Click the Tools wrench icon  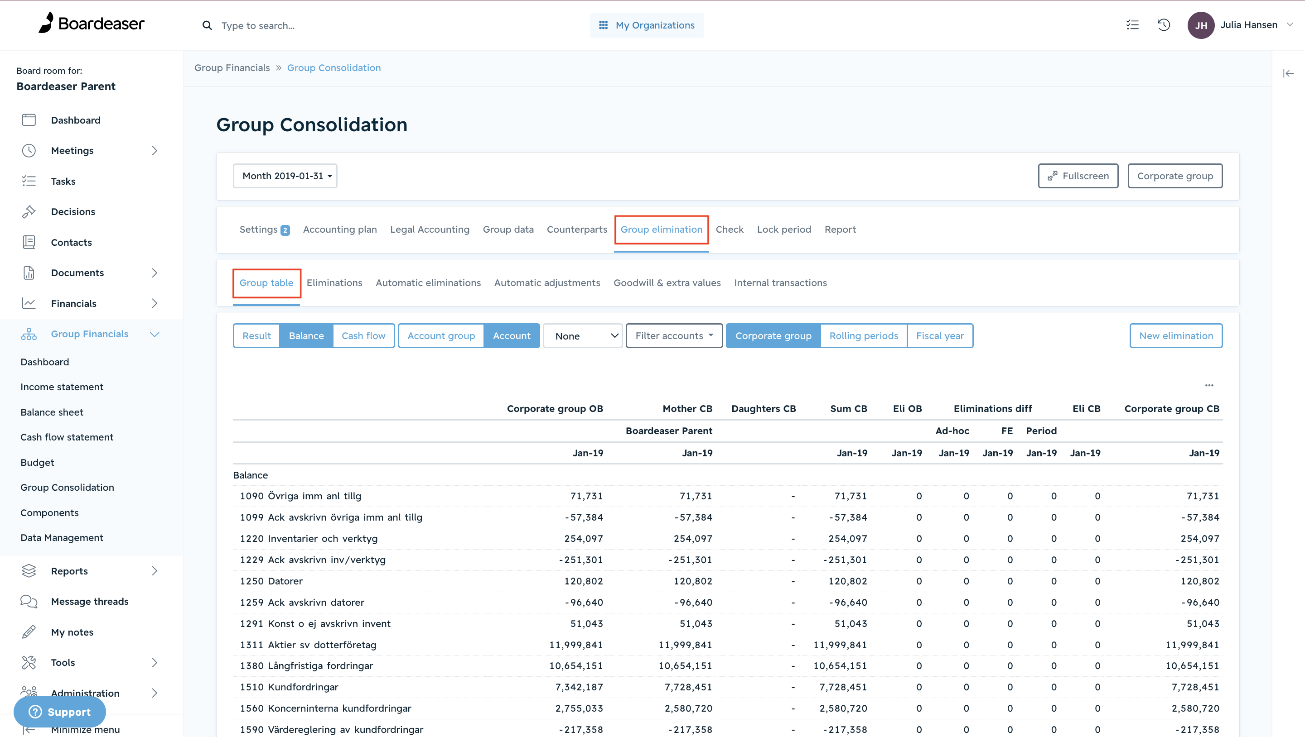click(29, 663)
